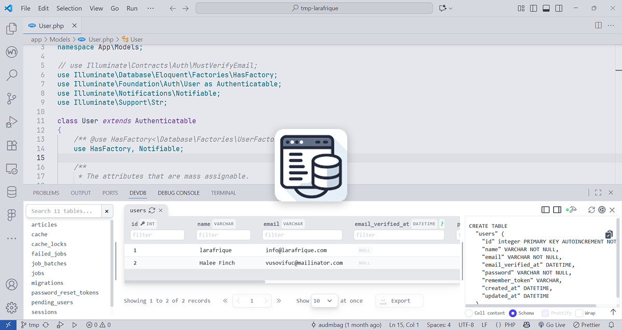Expand the dropdown beside the run tasks icon
Image resolution: width=622 pixels, height=330 pixels.
[x=450, y=8]
